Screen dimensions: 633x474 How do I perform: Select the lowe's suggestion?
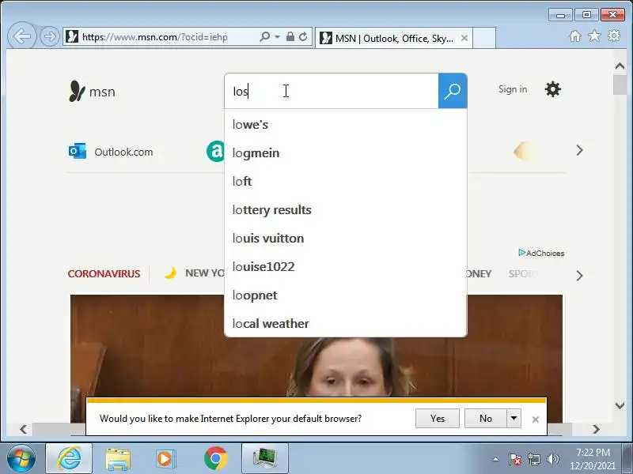346,125
